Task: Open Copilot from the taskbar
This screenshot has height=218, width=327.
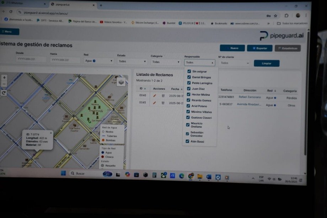Action: click(x=127, y=174)
